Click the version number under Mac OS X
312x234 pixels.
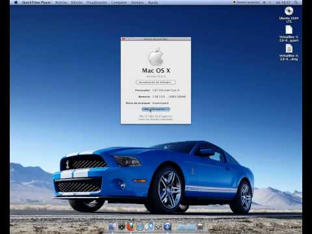pyautogui.click(x=156, y=77)
